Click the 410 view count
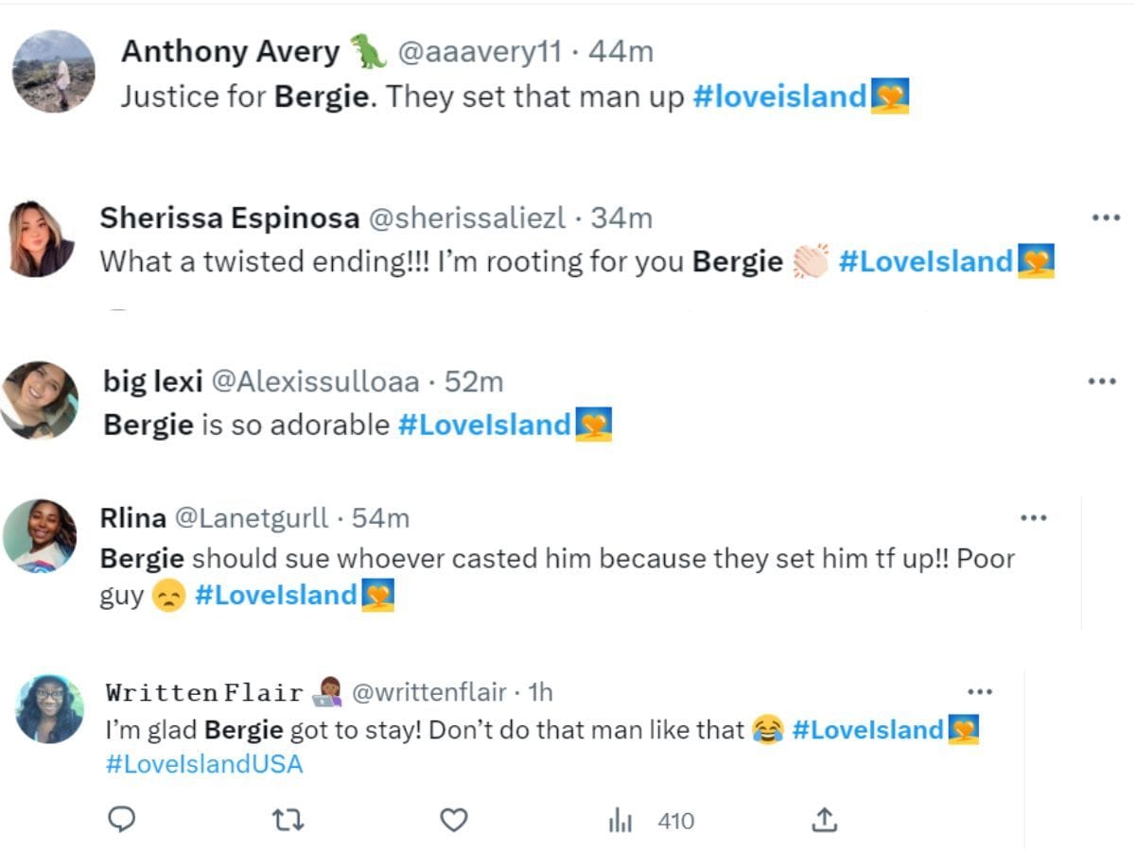1135x851 pixels. click(x=674, y=821)
